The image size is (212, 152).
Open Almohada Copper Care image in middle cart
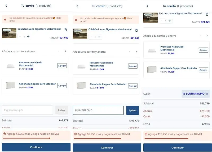pyautogui.click(x=81, y=86)
